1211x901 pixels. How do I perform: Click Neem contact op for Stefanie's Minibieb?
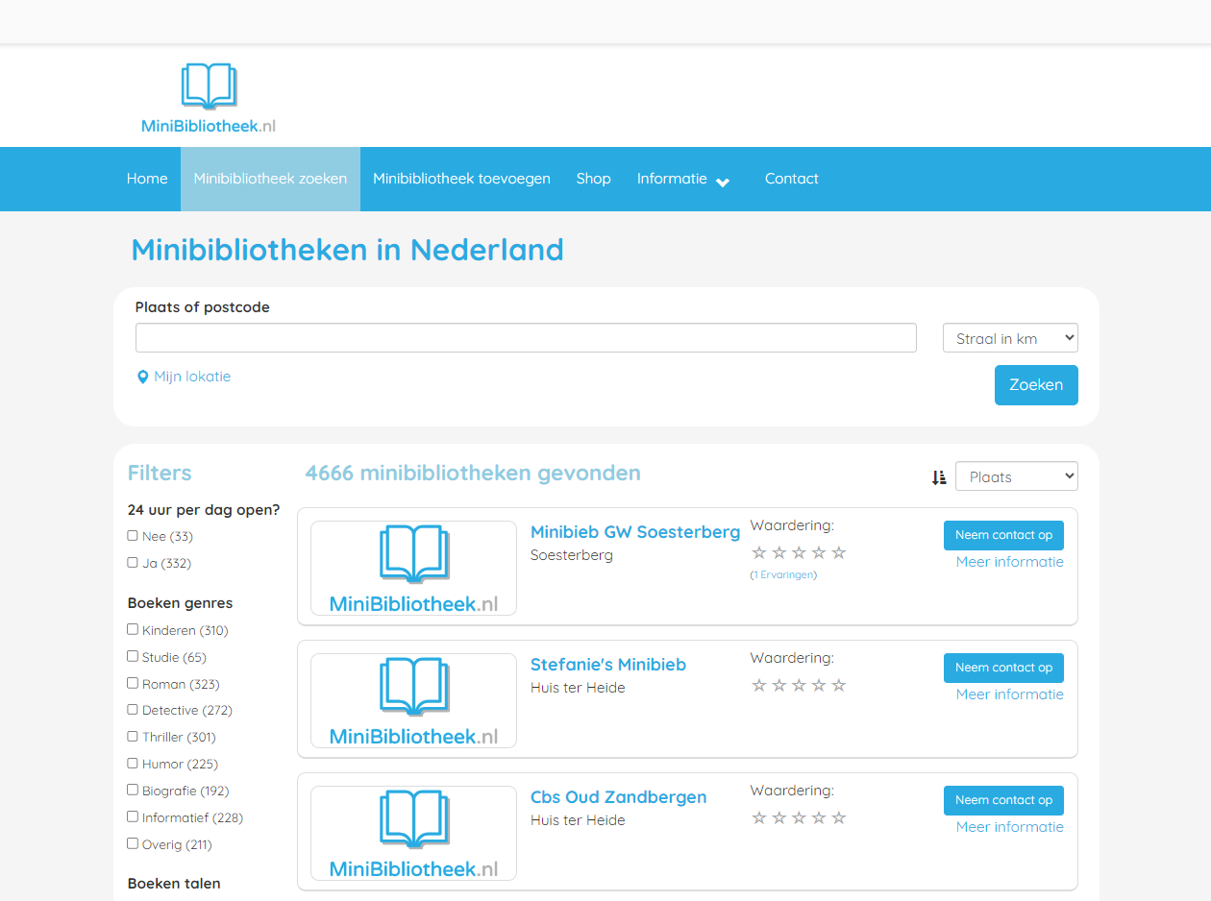(x=1003, y=668)
